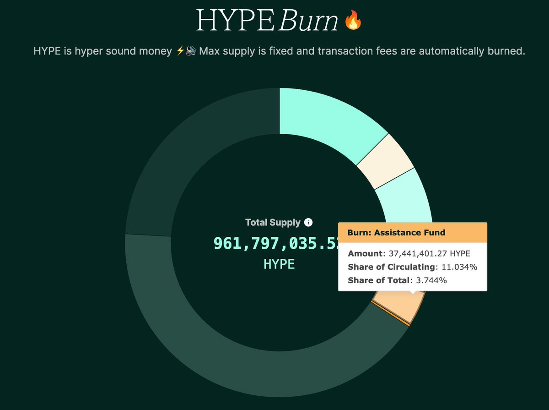Viewport: 549px width, 410px height.
Task: Click the Amount 37,441,401.27 HYPE line
Action: 409,253
